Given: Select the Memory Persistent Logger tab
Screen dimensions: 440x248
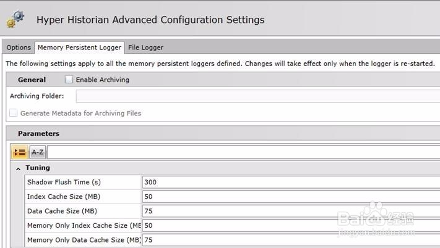Looking at the screenshot, I should click(79, 48).
